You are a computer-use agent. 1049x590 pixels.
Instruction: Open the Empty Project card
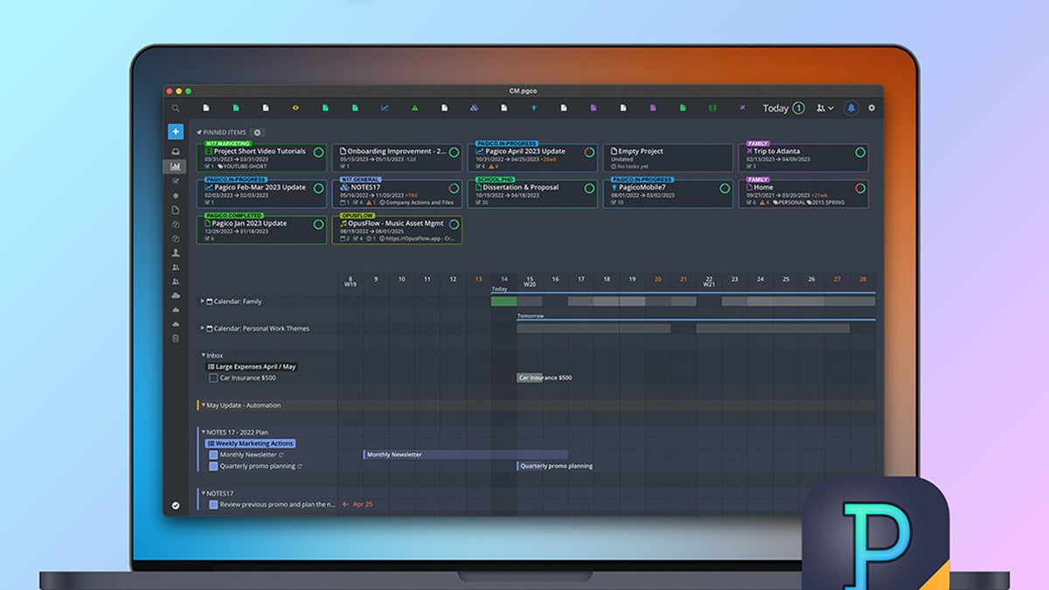[668, 156]
